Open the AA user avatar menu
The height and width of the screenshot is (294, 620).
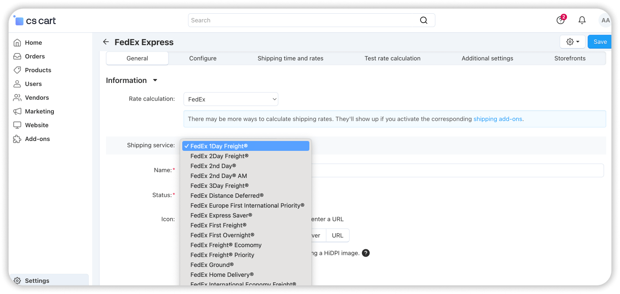605,20
